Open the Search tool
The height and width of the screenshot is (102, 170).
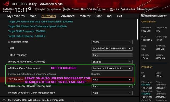[103, 9]
